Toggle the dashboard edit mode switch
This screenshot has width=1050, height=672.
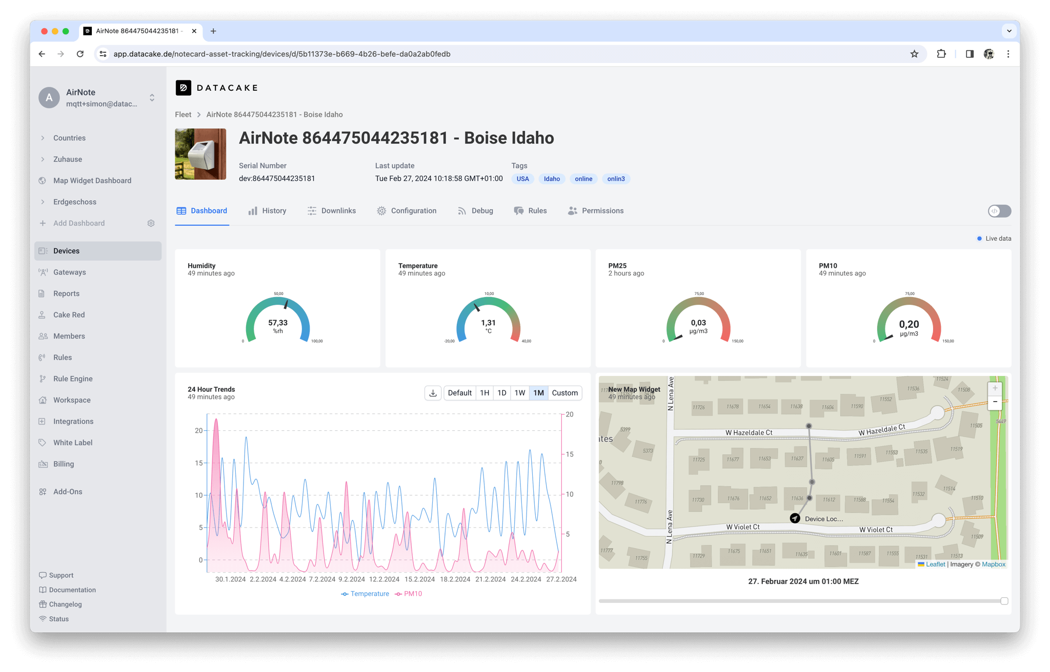pyautogui.click(x=999, y=211)
